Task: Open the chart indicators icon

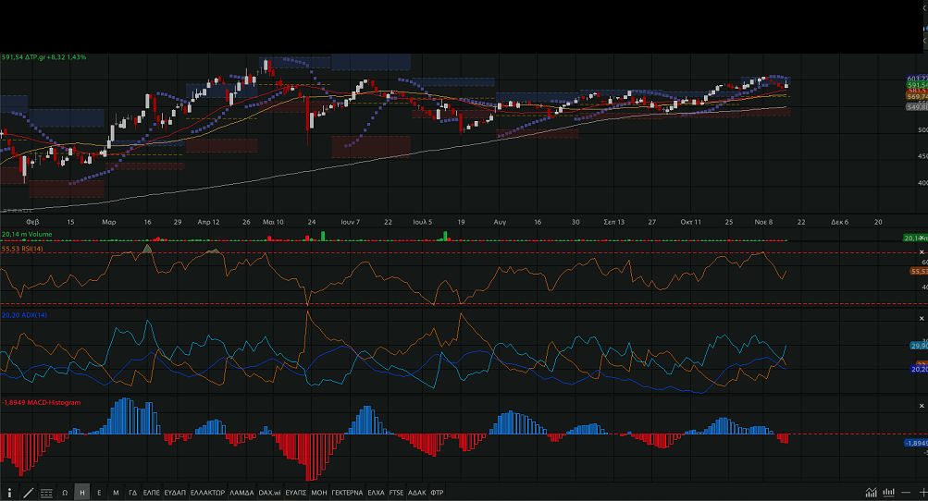Action: 871,492
